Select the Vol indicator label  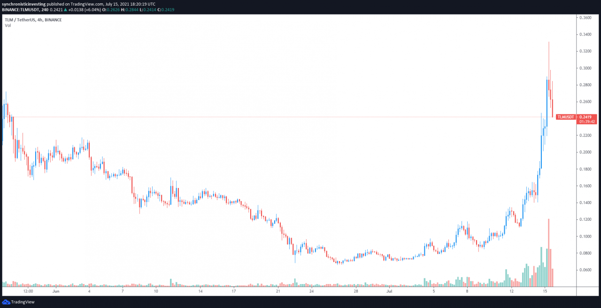click(8, 25)
